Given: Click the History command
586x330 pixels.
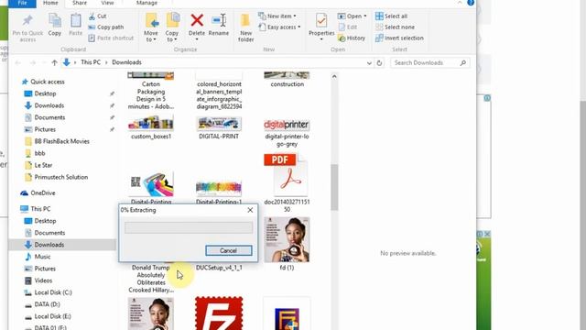Looking at the screenshot, I should click(x=352, y=38).
